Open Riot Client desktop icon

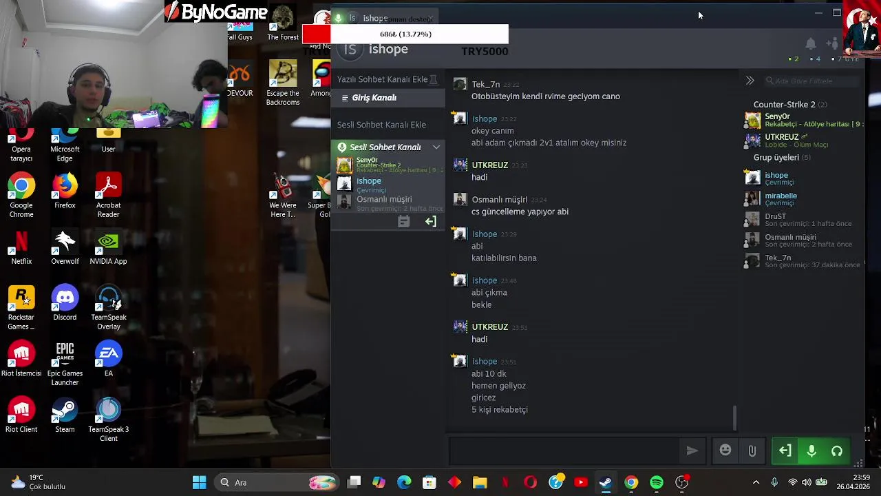(21, 415)
